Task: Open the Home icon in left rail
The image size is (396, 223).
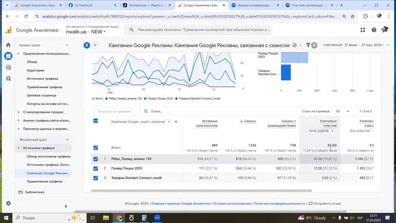Action: click(x=8, y=45)
